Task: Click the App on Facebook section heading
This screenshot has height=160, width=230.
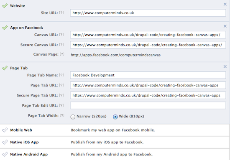Action: tap(26, 28)
